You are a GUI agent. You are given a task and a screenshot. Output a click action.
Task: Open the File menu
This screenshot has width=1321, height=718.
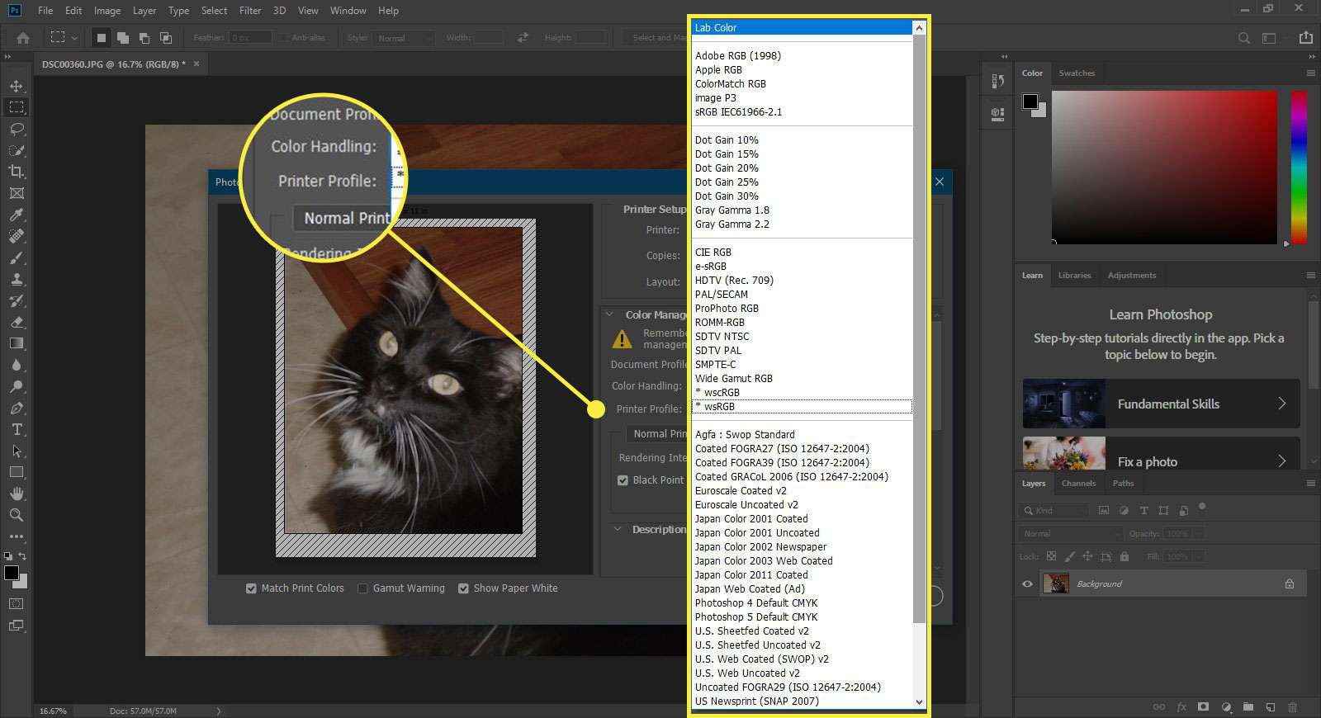coord(45,11)
